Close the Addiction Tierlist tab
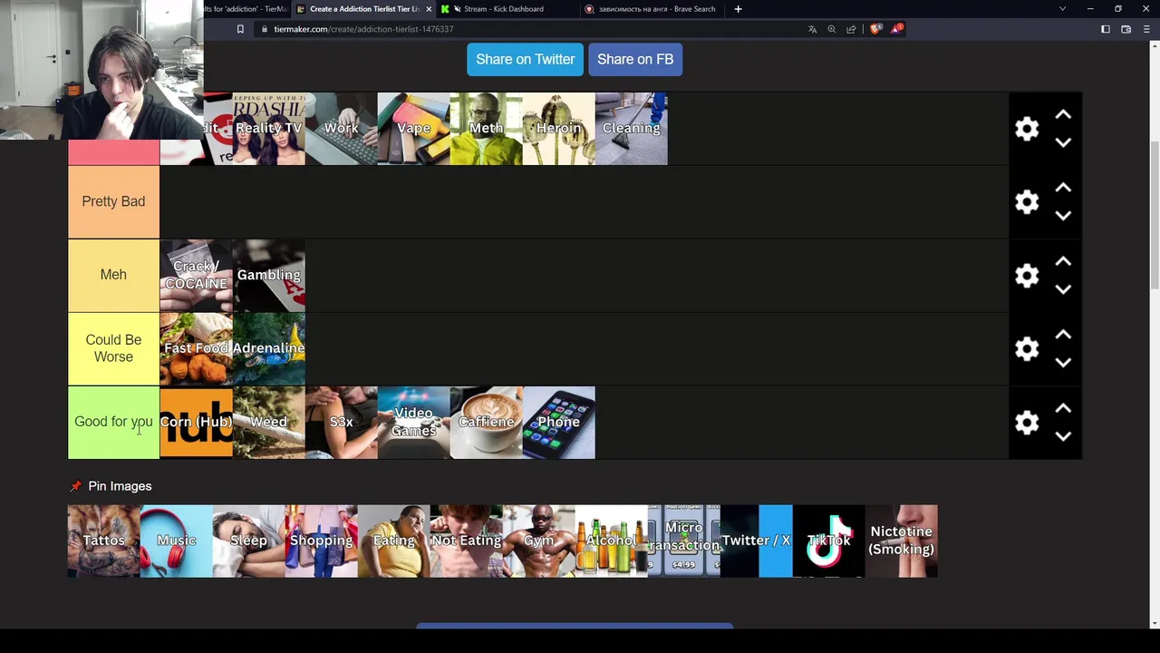The image size is (1160, 653). pyautogui.click(x=429, y=9)
